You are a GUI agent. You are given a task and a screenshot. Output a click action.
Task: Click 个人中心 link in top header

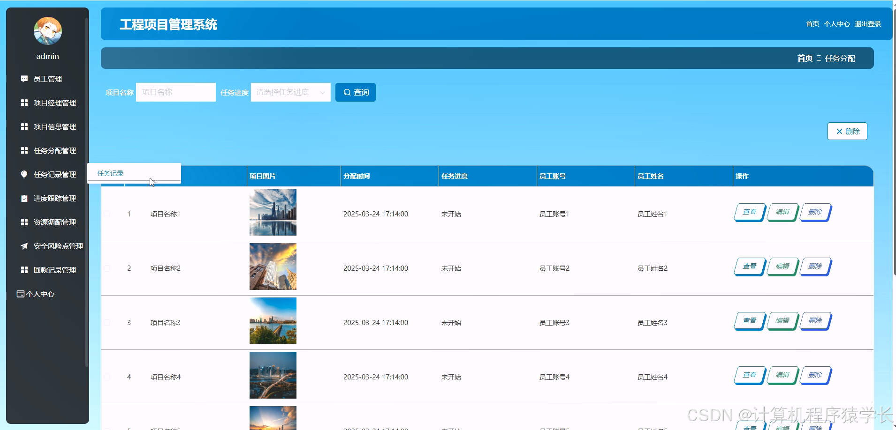[x=837, y=24]
